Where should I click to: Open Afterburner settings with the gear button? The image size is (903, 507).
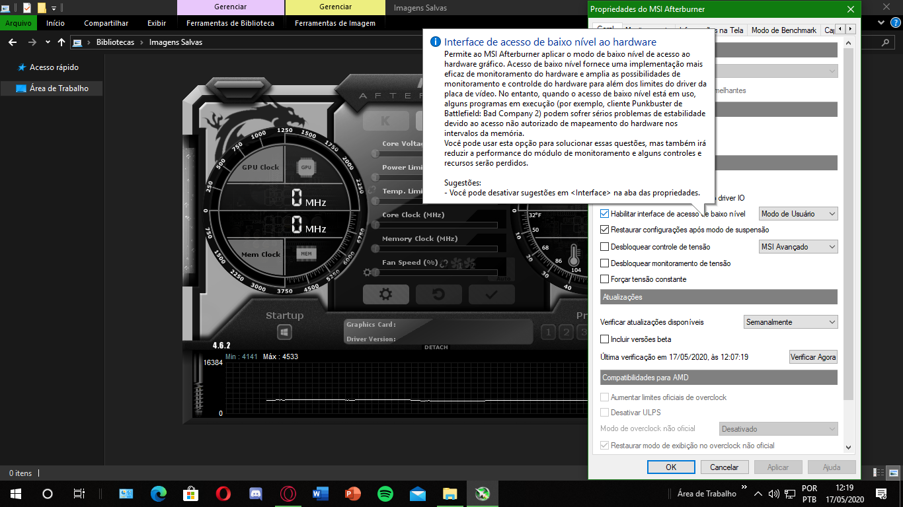[386, 294]
